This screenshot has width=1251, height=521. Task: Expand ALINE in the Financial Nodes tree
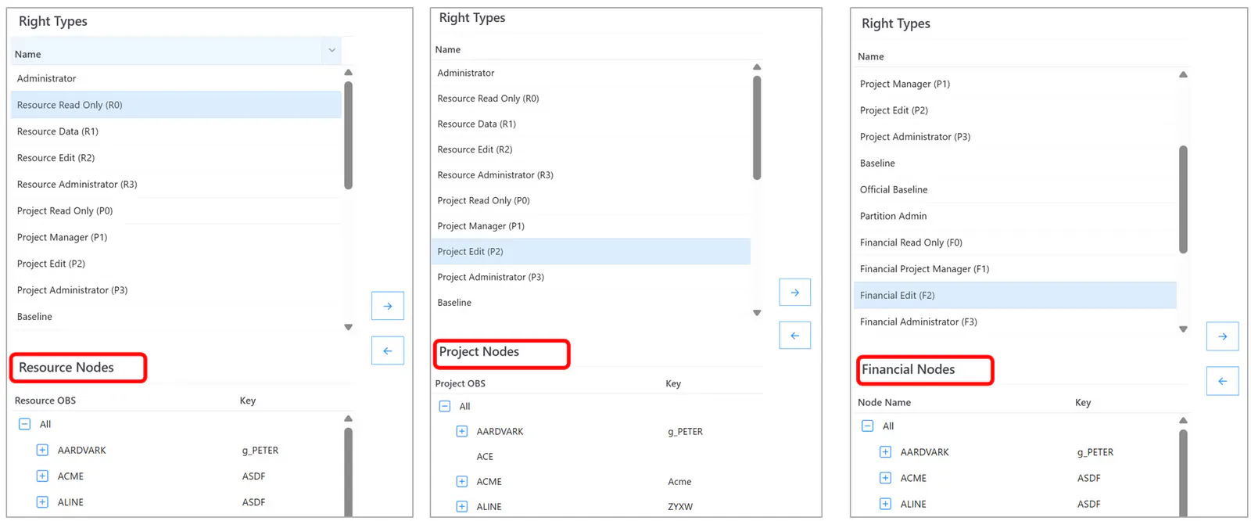tap(885, 505)
